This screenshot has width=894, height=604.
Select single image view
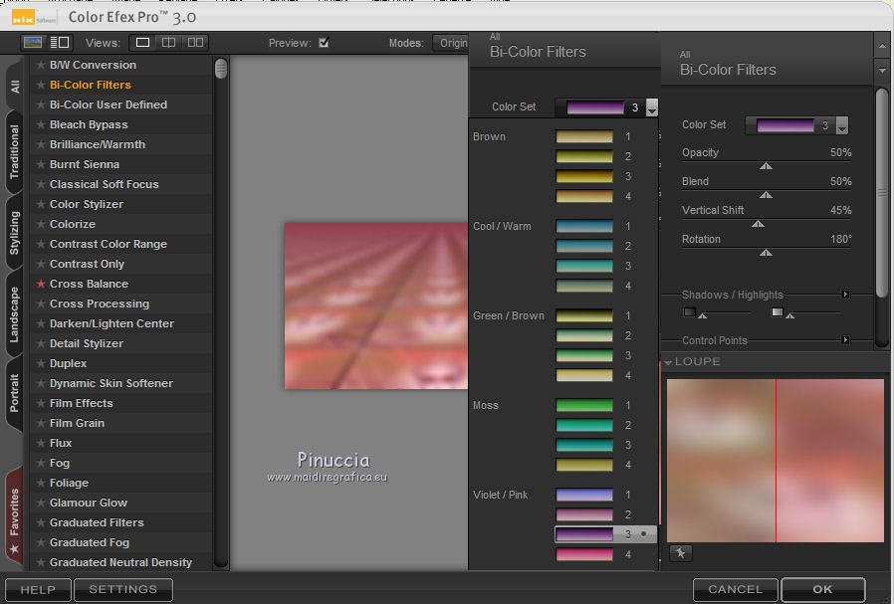click(x=142, y=42)
